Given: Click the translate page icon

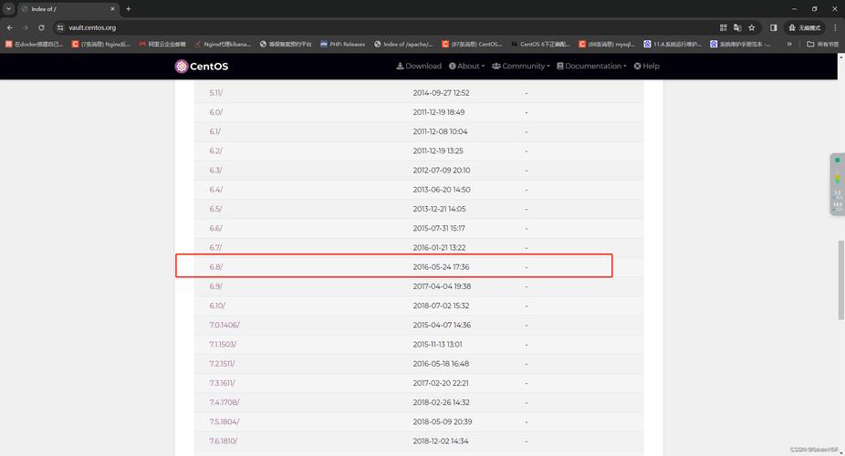Looking at the screenshot, I should [x=737, y=27].
